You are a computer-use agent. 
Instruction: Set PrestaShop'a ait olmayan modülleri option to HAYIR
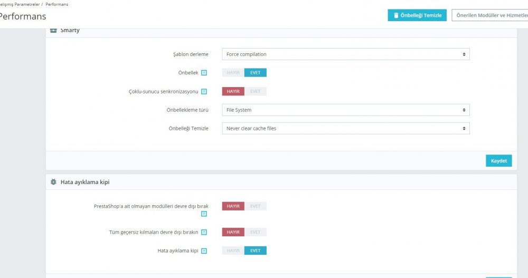(x=233, y=206)
